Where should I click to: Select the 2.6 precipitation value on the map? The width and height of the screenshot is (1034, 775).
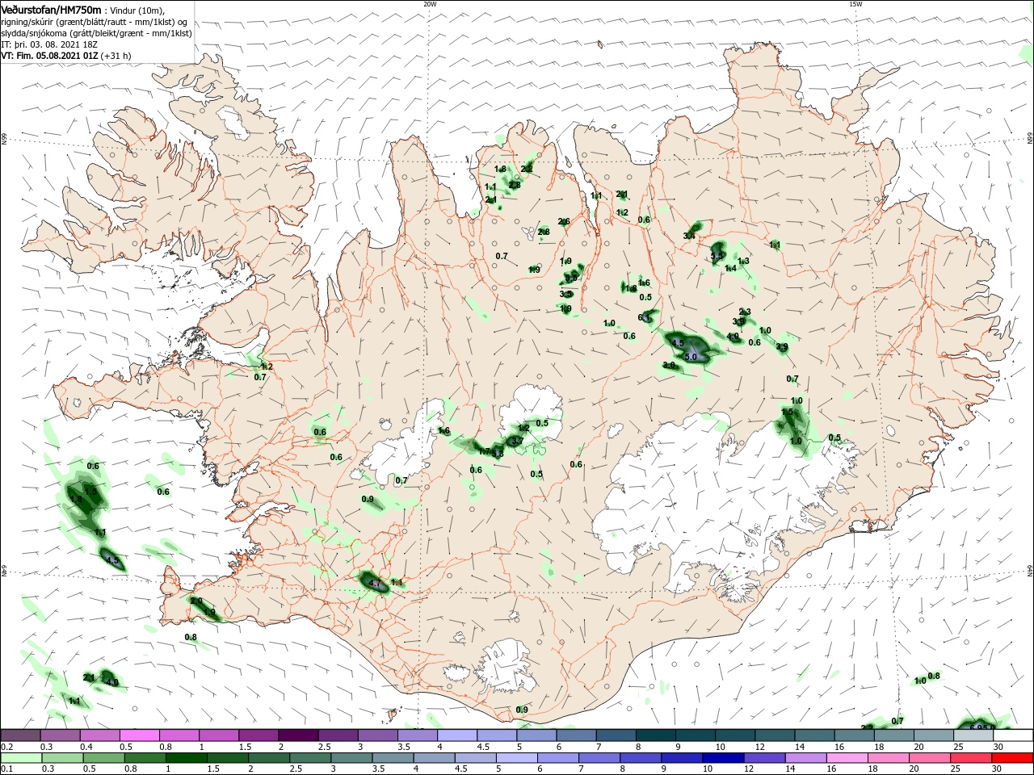[x=564, y=221]
